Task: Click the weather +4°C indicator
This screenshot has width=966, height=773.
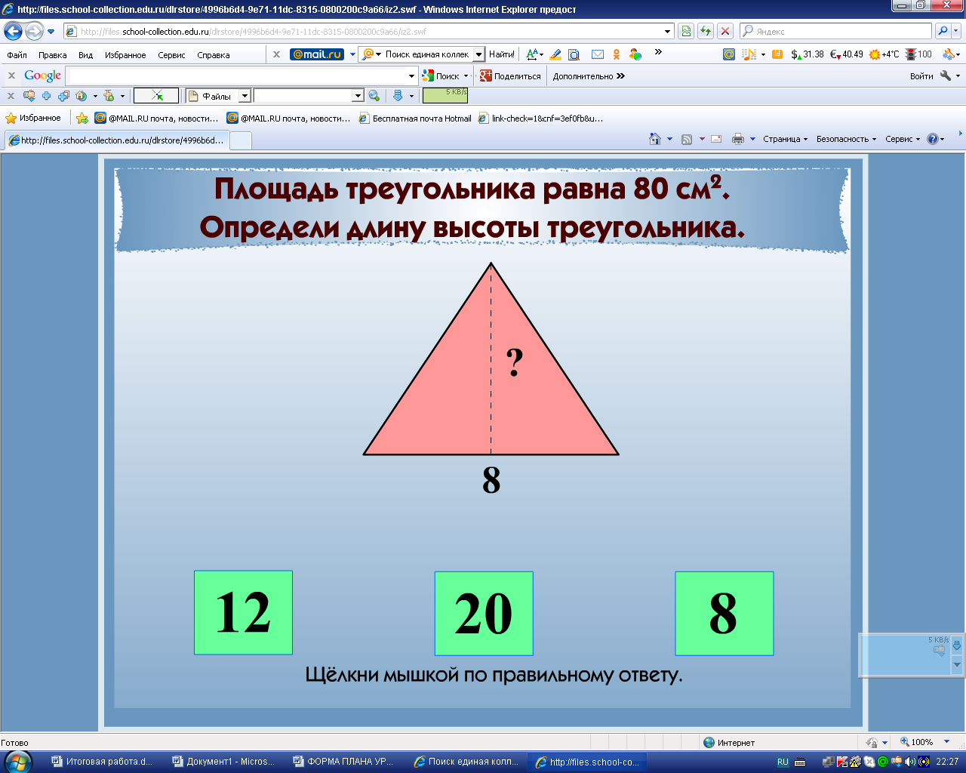Action: pos(884,54)
